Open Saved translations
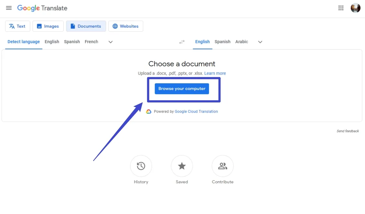Viewport: 365px width, 214px height. tap(182, 166)
